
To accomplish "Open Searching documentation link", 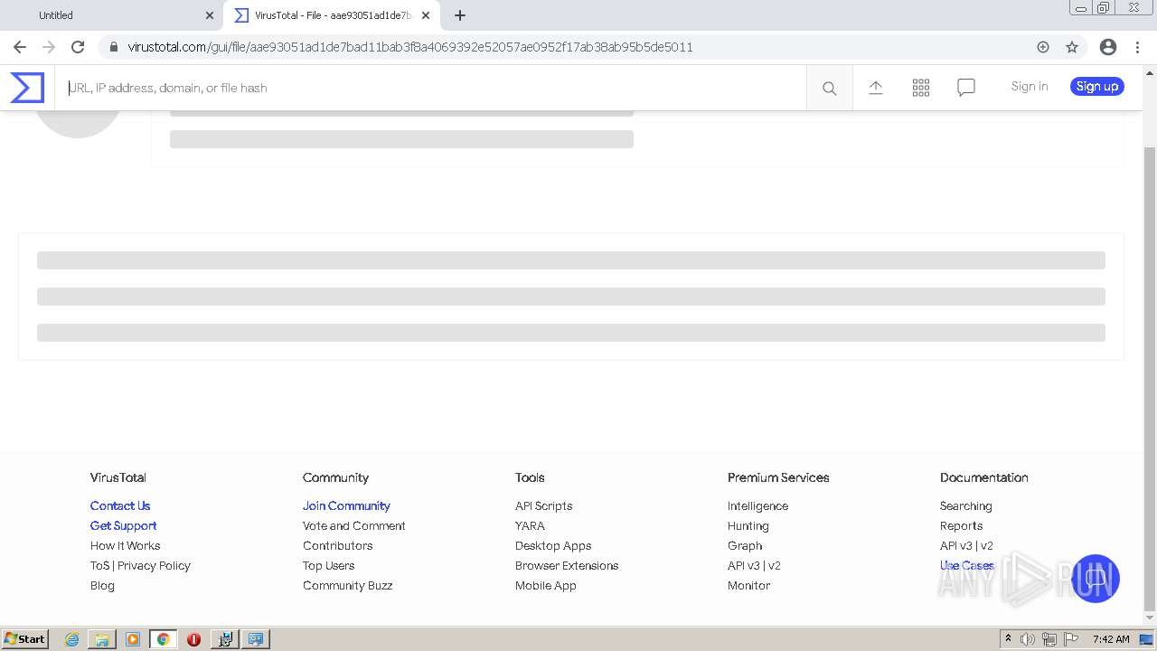I will pyautogui.click(x=965, y=505).
